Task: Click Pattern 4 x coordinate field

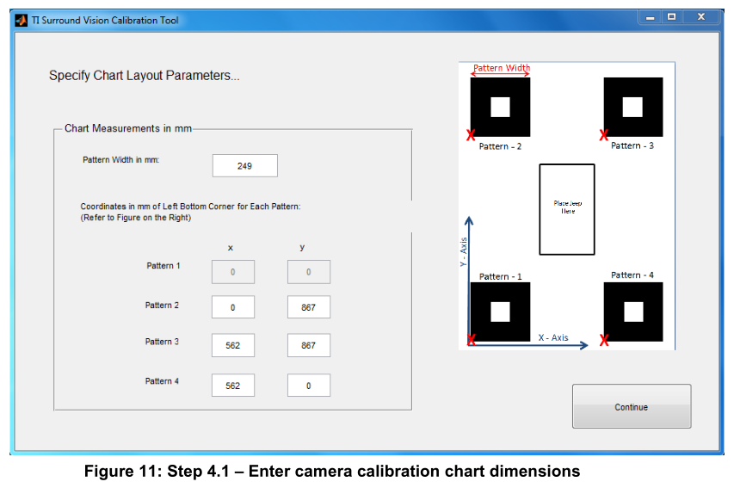Action: [x=233, y=386]
